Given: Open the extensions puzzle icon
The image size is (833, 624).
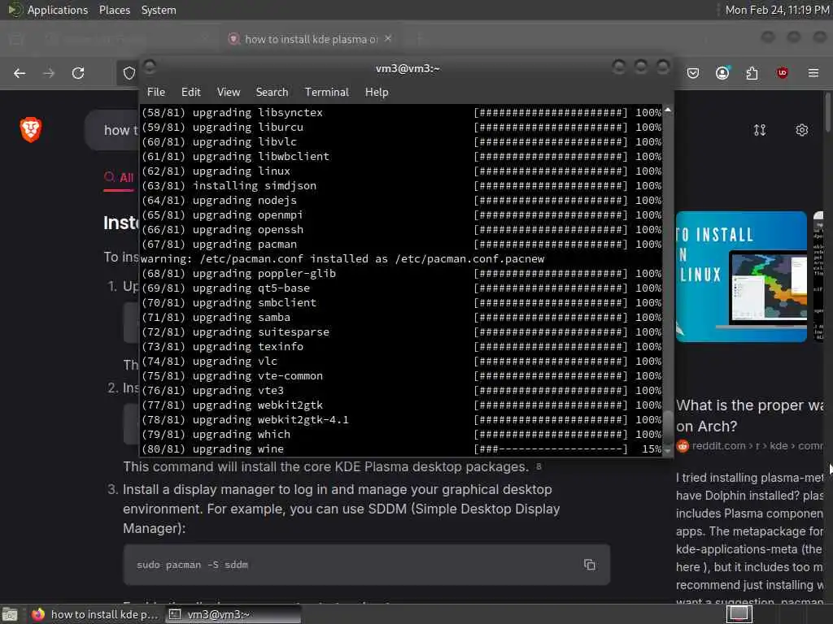Looking at the screenshot, I should click(752, 73).
